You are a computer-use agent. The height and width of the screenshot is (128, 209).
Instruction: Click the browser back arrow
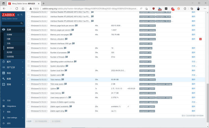click(4, 8)
